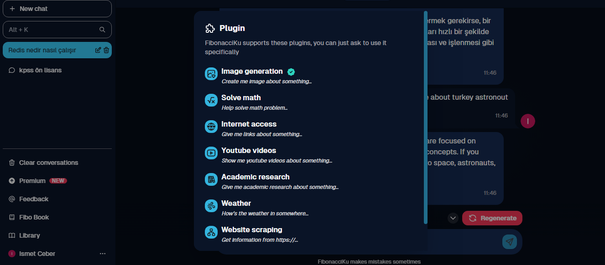
Task: Click the Regenerate button
Action: pyautogui.click(x=492, y=218)
